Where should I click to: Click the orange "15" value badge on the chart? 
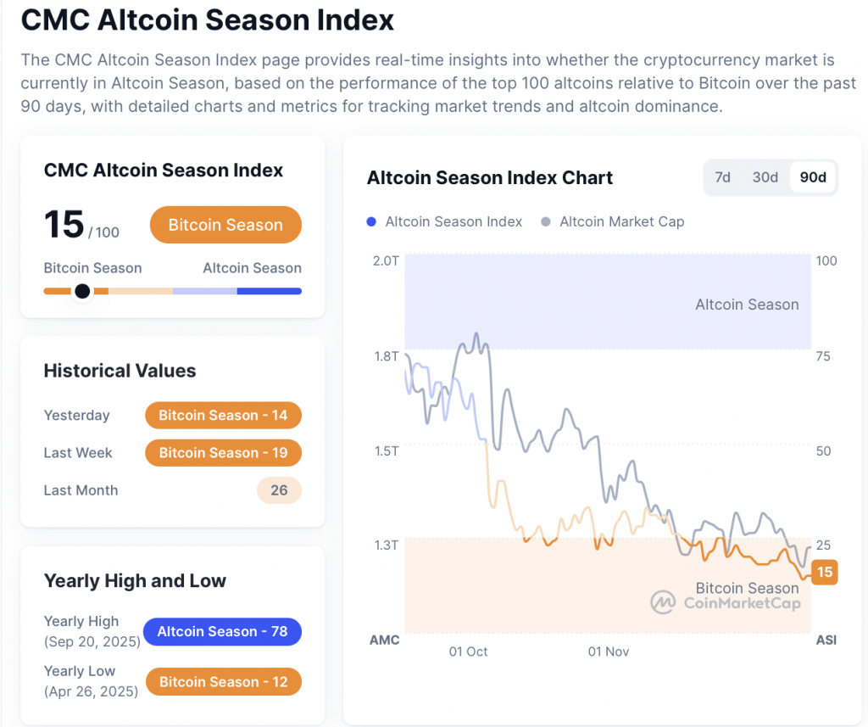(824, 572)
